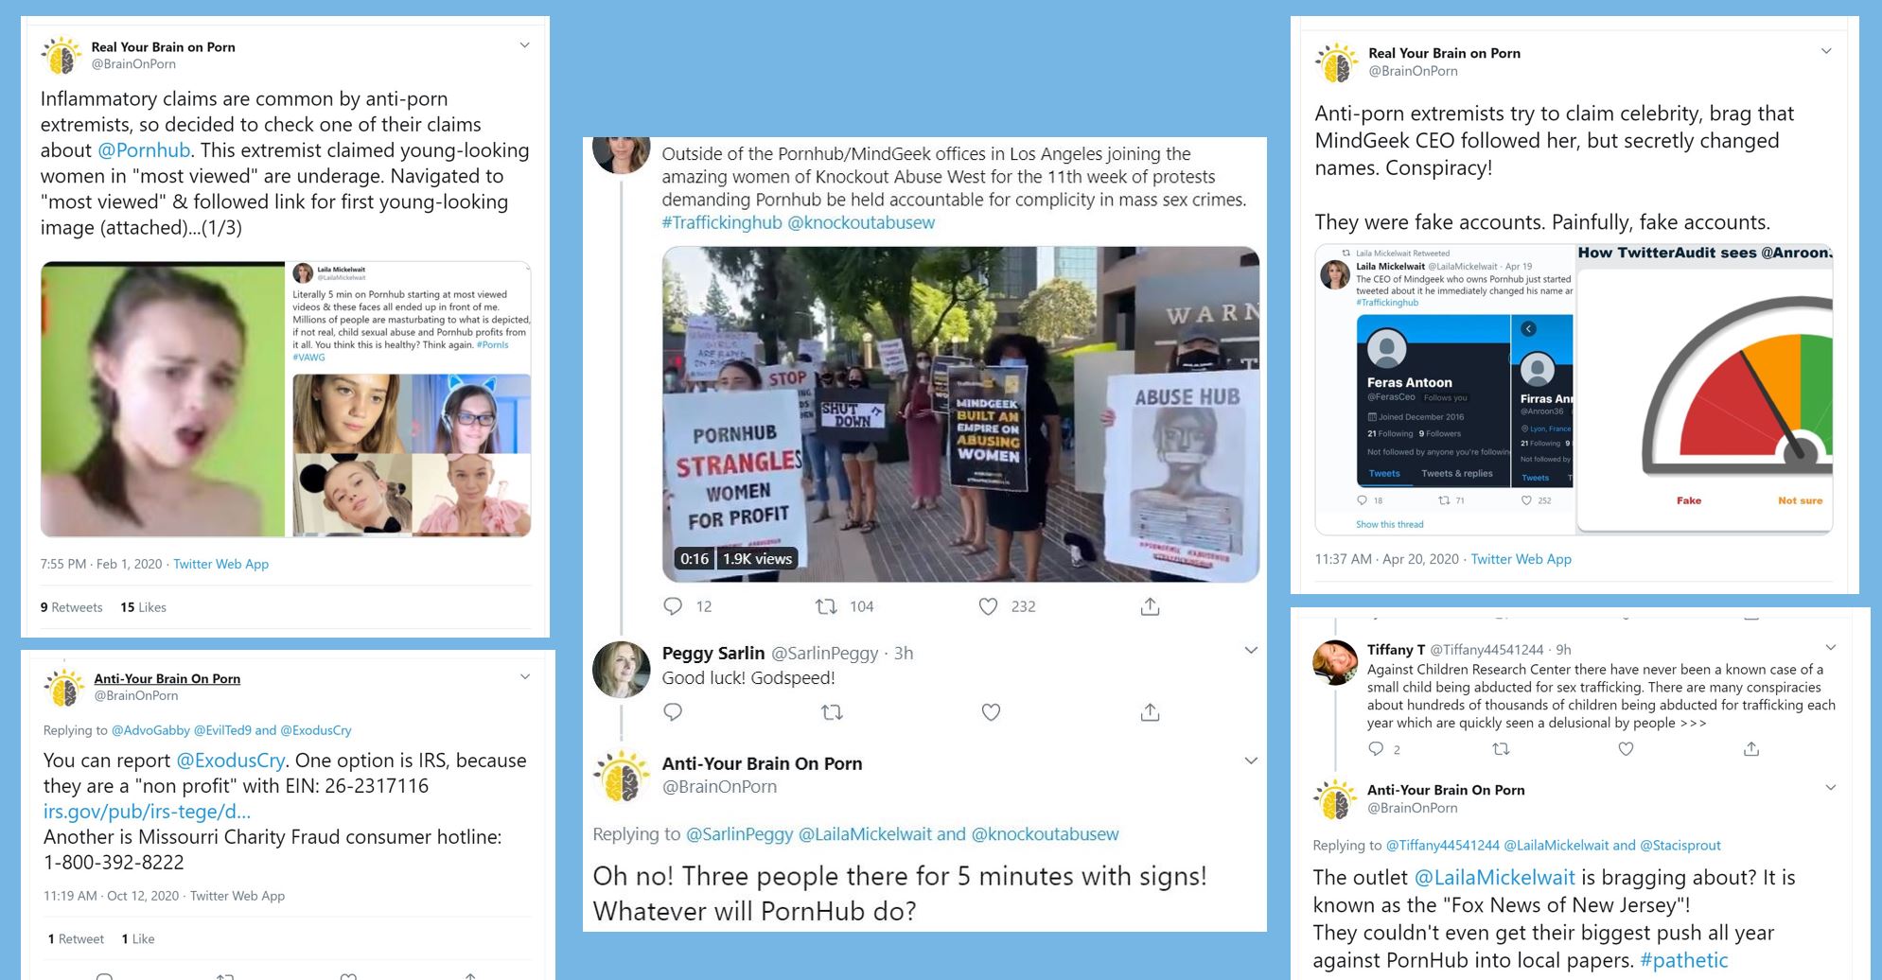View the 9 Retweets list
The height and width of the screenshot is (980, 1882).
click(x=71, y=607)
